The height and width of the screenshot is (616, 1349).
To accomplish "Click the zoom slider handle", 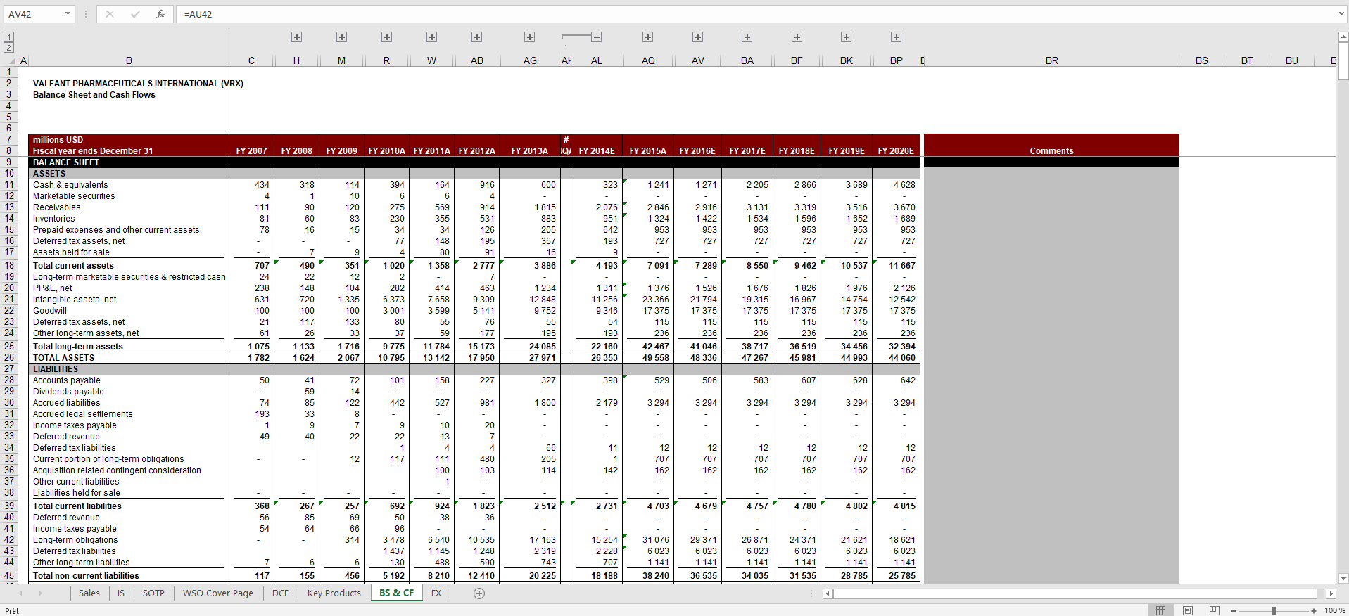I will 1274,610.
